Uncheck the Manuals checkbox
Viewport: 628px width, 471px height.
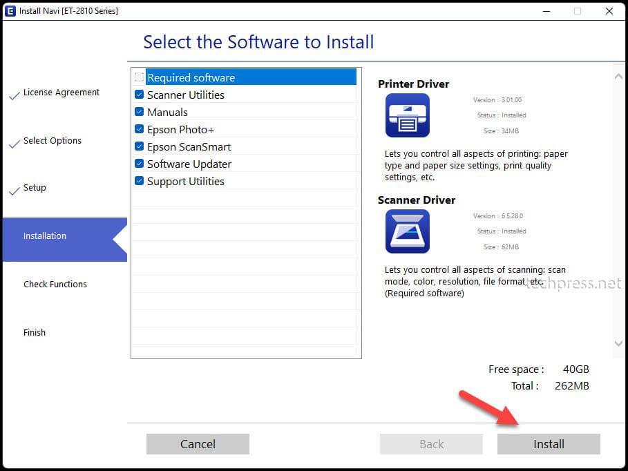139,112
